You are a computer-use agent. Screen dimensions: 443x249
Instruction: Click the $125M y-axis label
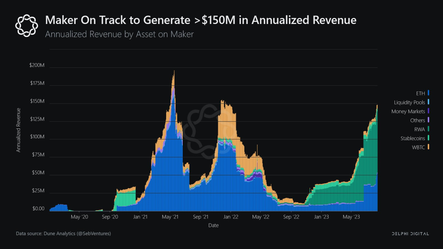37,119
